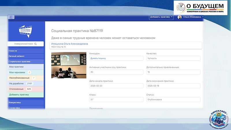This screenshot has width=231, height=130.
Task: Open Мои практики
Action: 26,67
